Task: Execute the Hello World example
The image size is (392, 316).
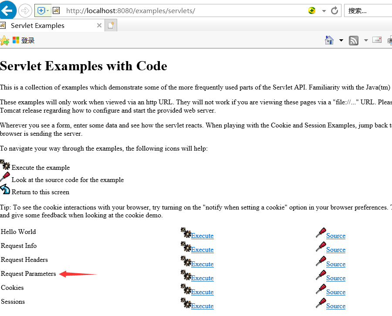Action: click(x=202, y=236)
